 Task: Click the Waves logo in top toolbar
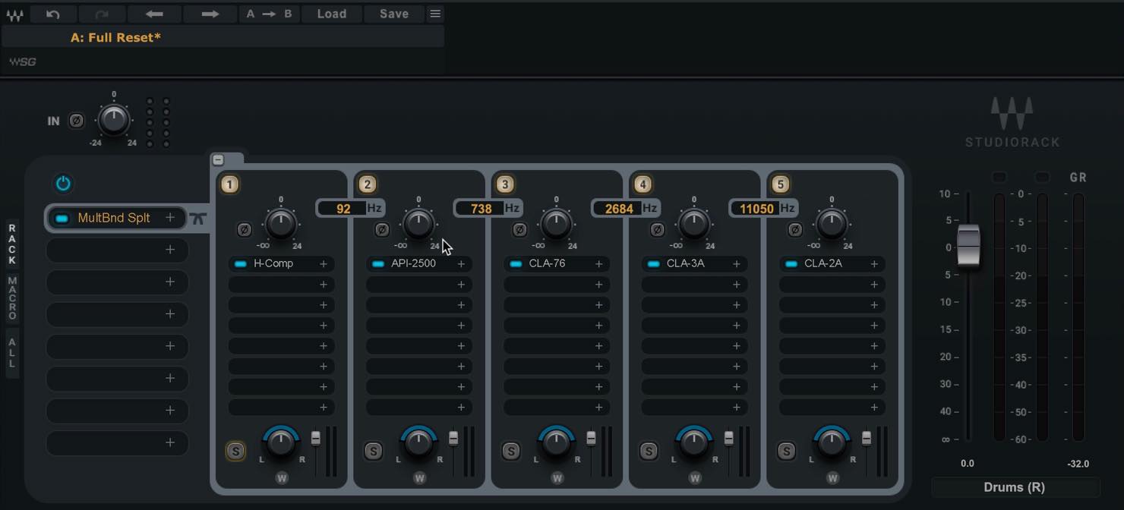click(14, 14)
